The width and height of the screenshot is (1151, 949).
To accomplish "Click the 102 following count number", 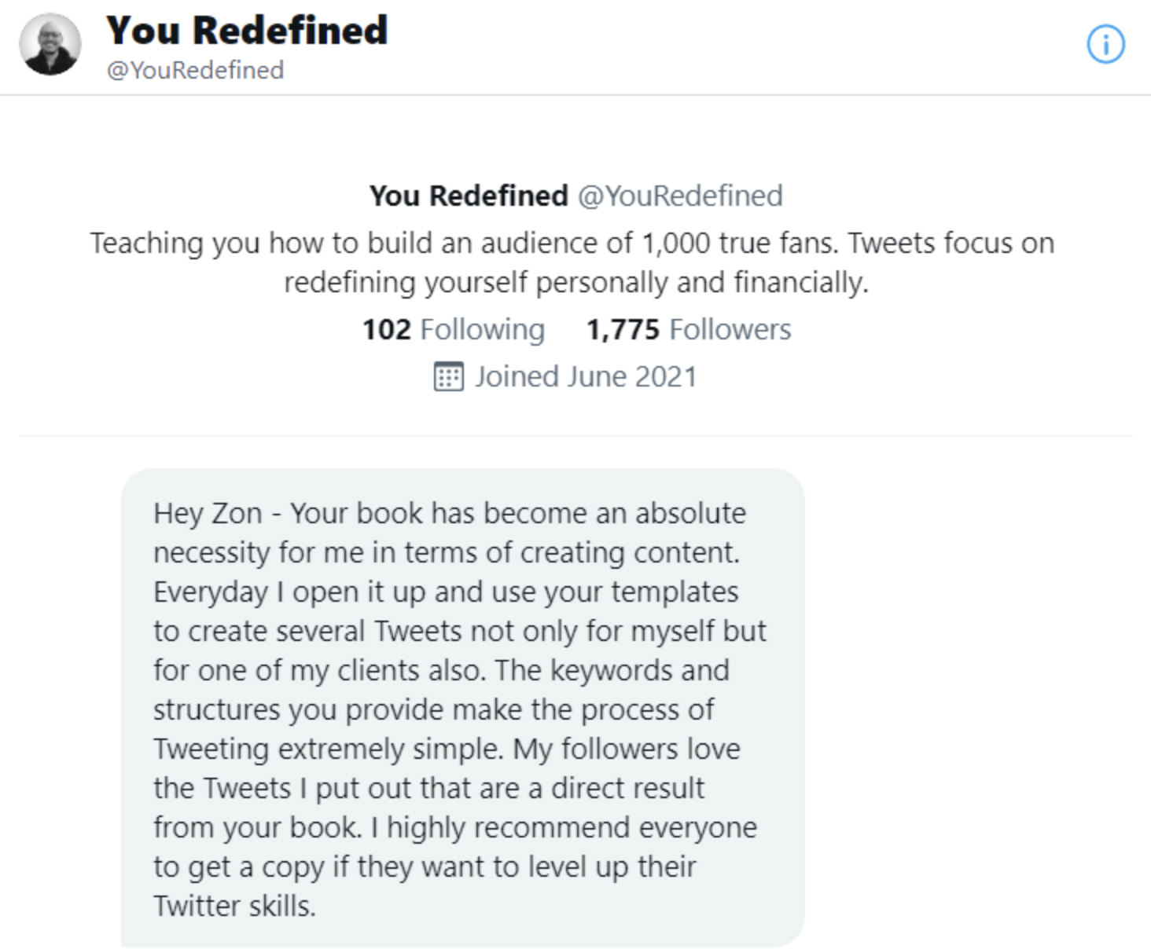I will click(386, 330).
